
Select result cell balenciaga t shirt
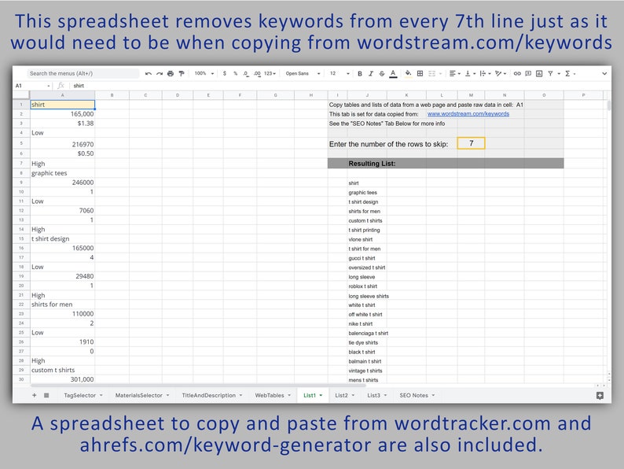click(367, 333)
